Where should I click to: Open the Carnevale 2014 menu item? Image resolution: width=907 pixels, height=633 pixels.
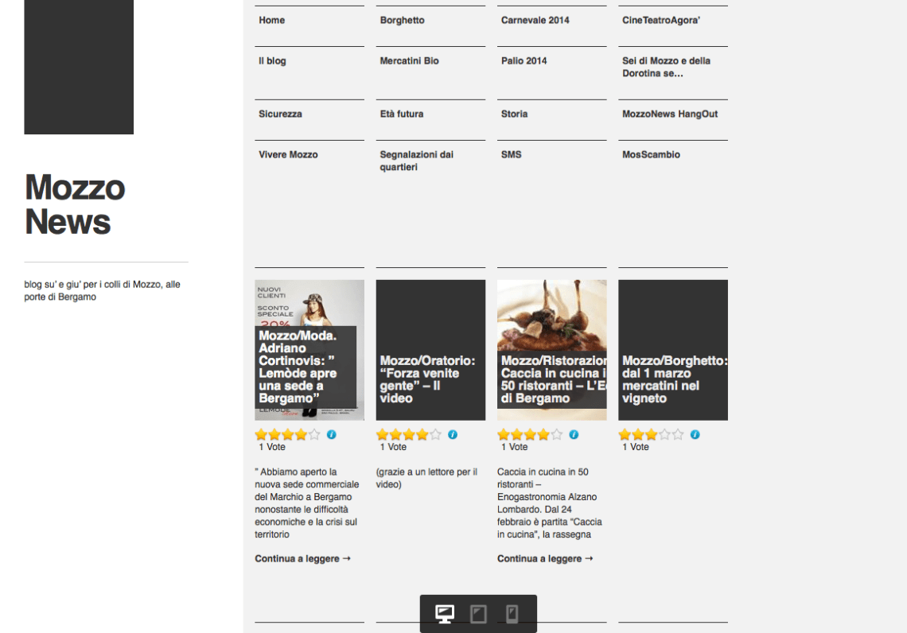coord(535,21)
